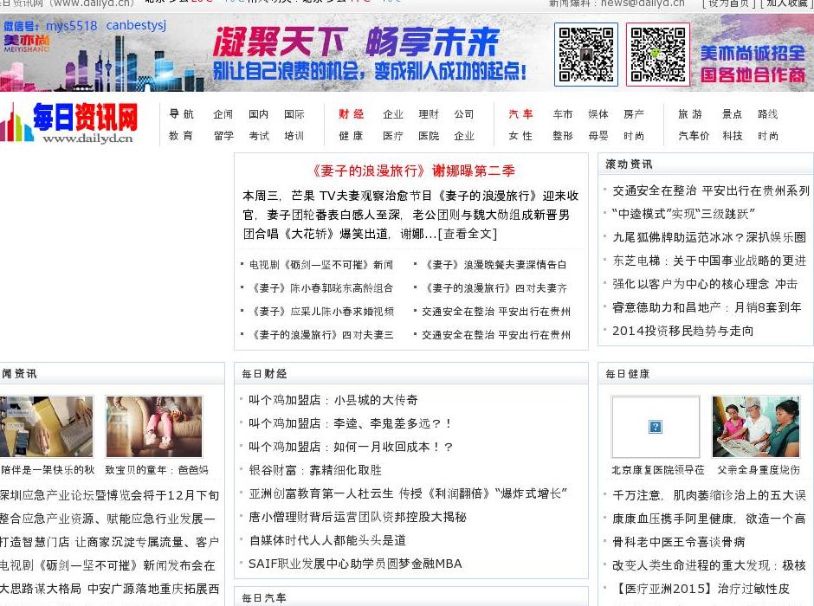Click the 每日财经 section header
The height and width of the screenshot is (606, 814).
(264, 374)
